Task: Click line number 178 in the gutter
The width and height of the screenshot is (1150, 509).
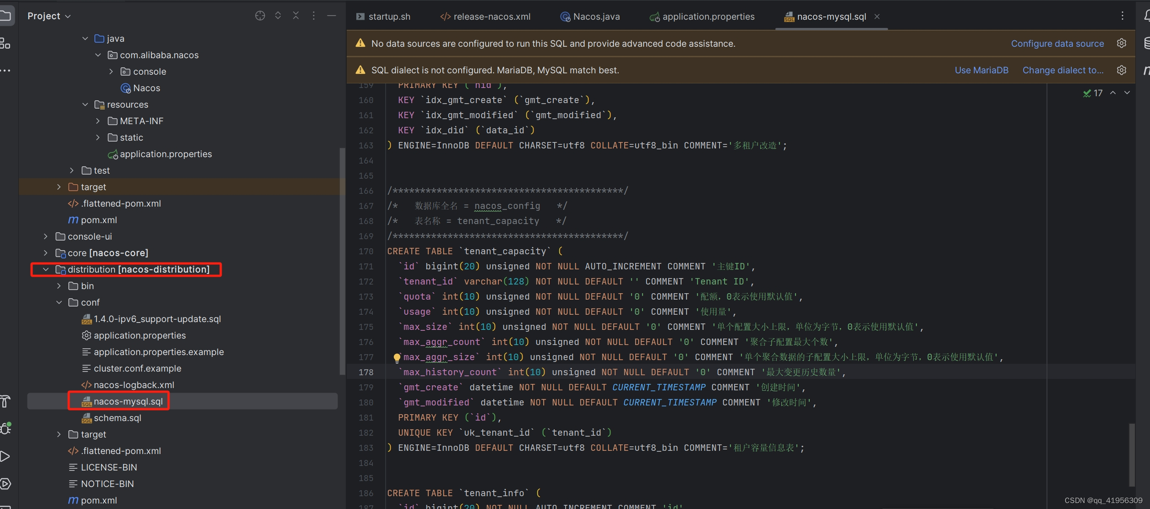Action: click(x=366, y=372)
